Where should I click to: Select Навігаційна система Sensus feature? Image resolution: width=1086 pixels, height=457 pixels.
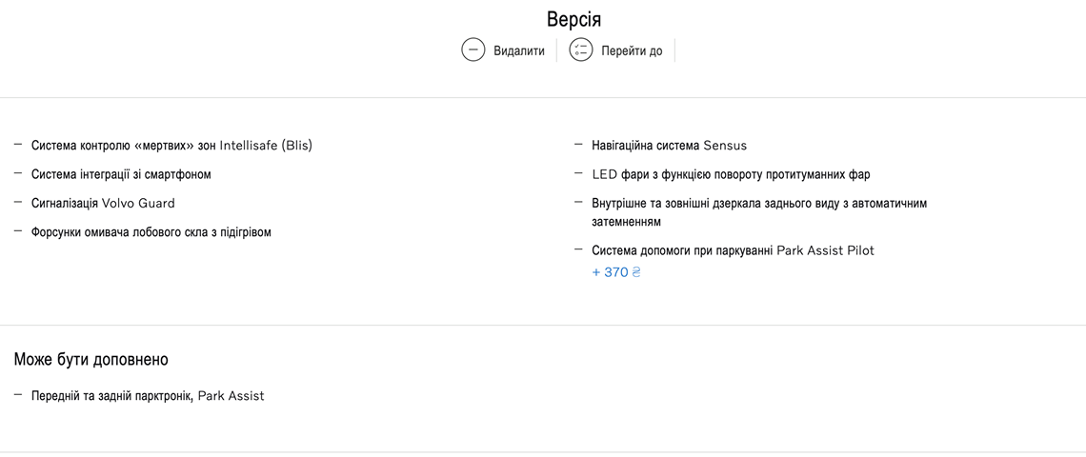click(669, 146)
